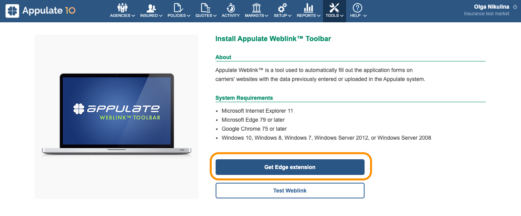Open the Activity stopwatch icon
The width and height of the screenshot is (521, 216).
pos(231,7)
